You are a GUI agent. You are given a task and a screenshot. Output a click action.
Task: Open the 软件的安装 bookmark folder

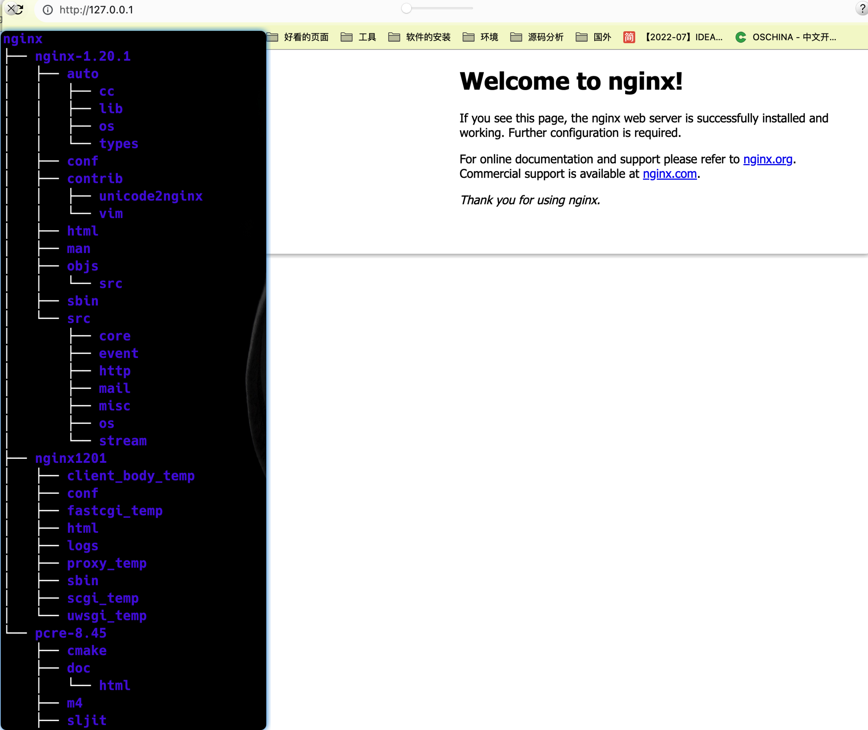[419, 37]
